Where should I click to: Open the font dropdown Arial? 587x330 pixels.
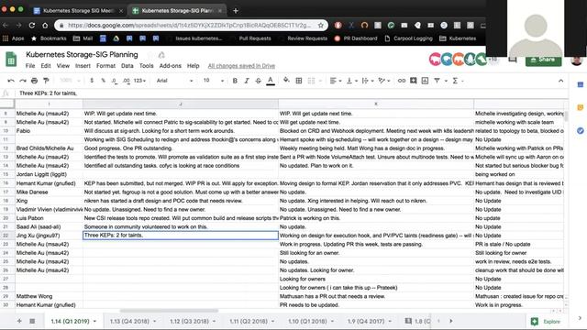174,81
